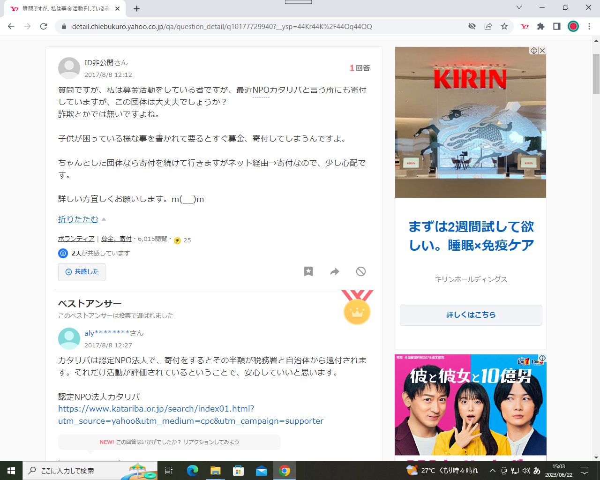
Task: Save the question using the bookmark ribbon icon
Action: (308, 271)
